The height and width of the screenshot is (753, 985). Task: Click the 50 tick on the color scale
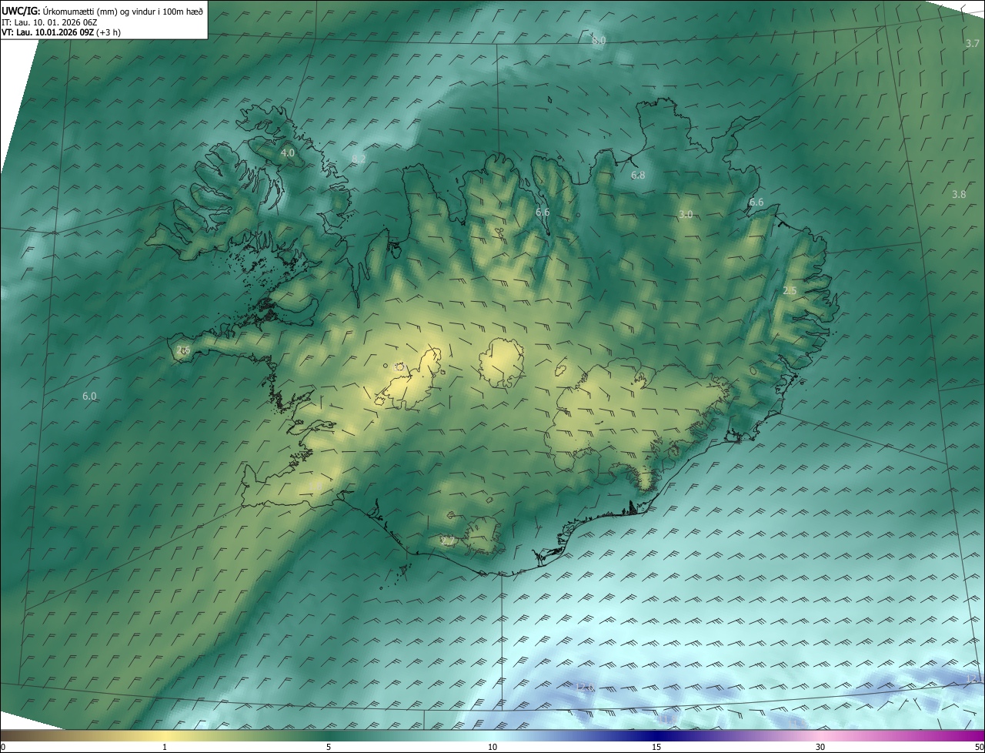pyautogui.click(x=979, y=747)
